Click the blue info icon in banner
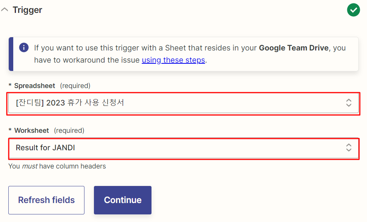 [23, 47]
